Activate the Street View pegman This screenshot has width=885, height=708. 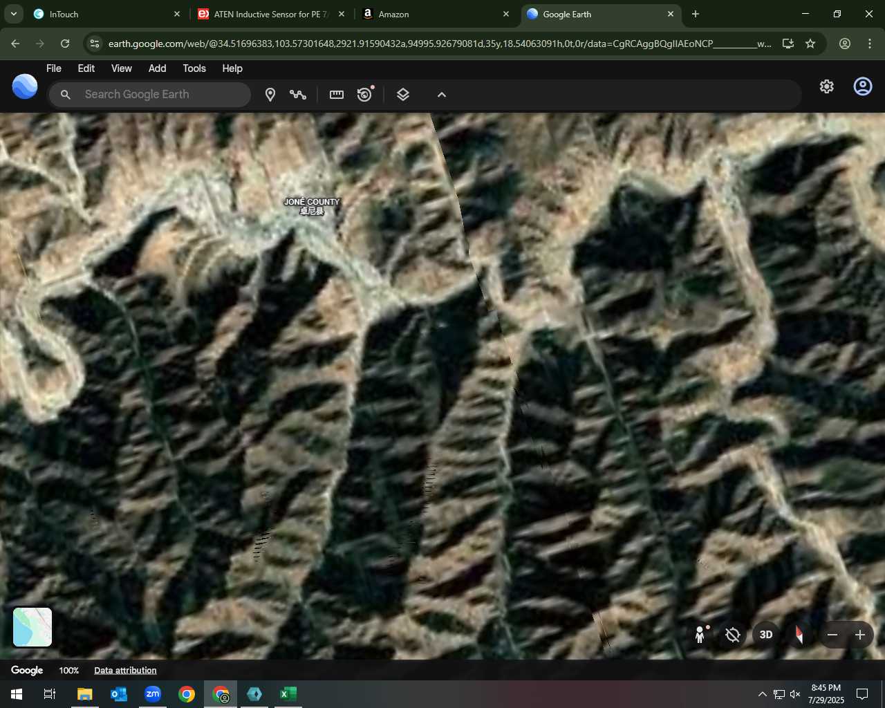click(x=700, y=634)
